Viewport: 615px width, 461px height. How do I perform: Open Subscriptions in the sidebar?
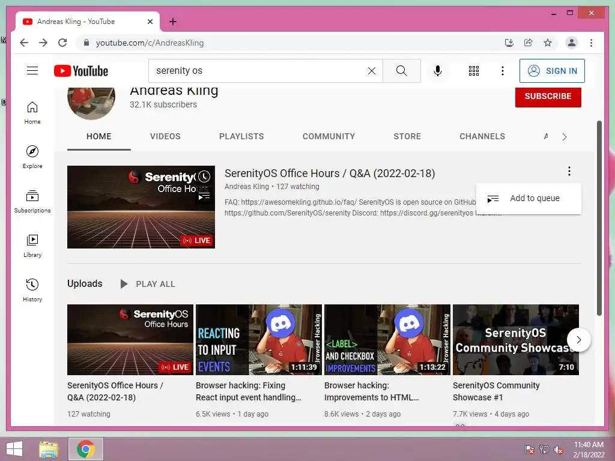(x=32, y=202)
